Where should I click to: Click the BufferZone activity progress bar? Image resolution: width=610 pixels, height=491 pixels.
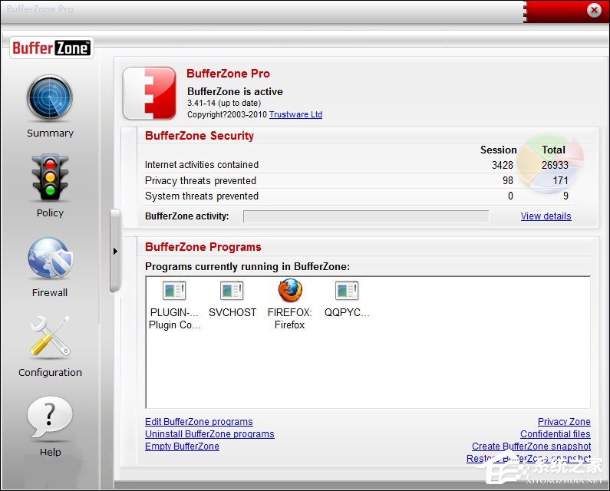pyautogui.click(x=366, y=216)
